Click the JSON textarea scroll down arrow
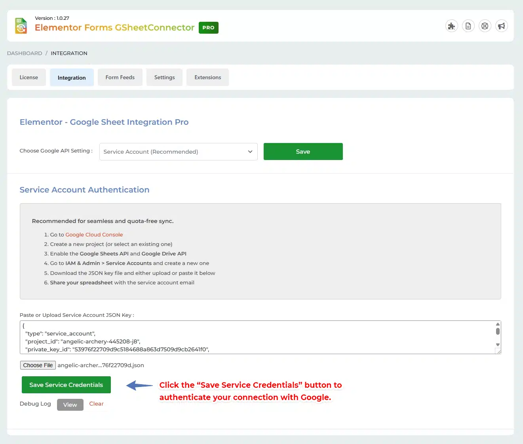This screenshot has height=444, width=523. coord(498,345)
